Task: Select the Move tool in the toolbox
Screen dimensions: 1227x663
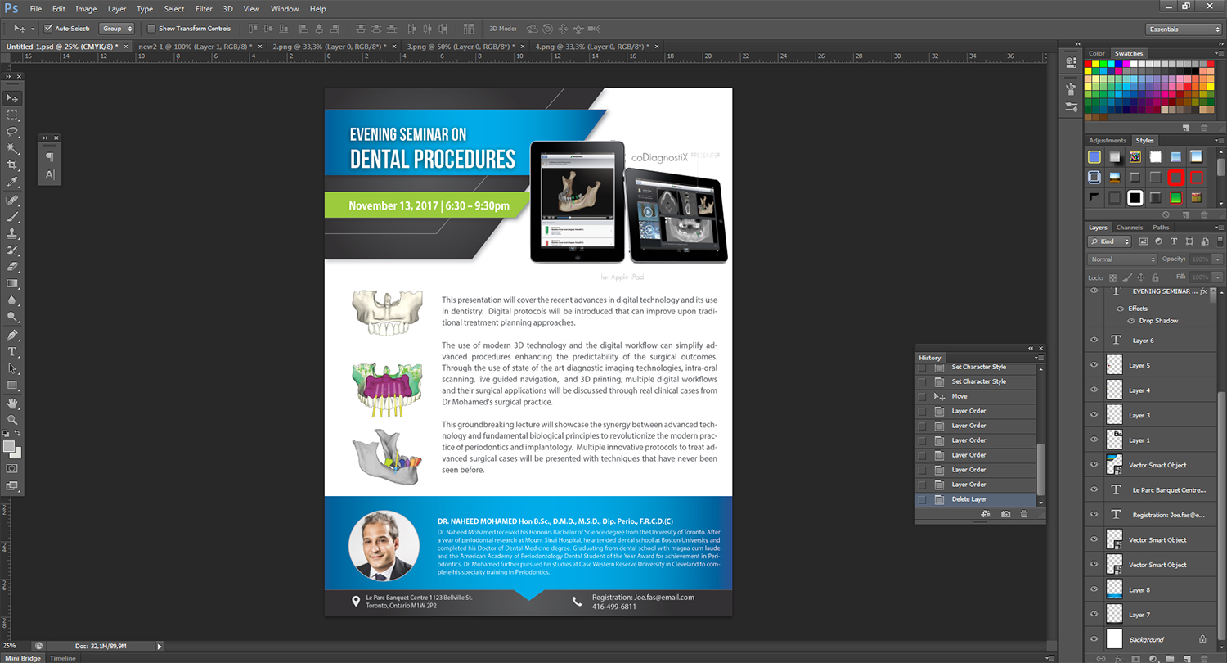Action: (x=12, y=98)
